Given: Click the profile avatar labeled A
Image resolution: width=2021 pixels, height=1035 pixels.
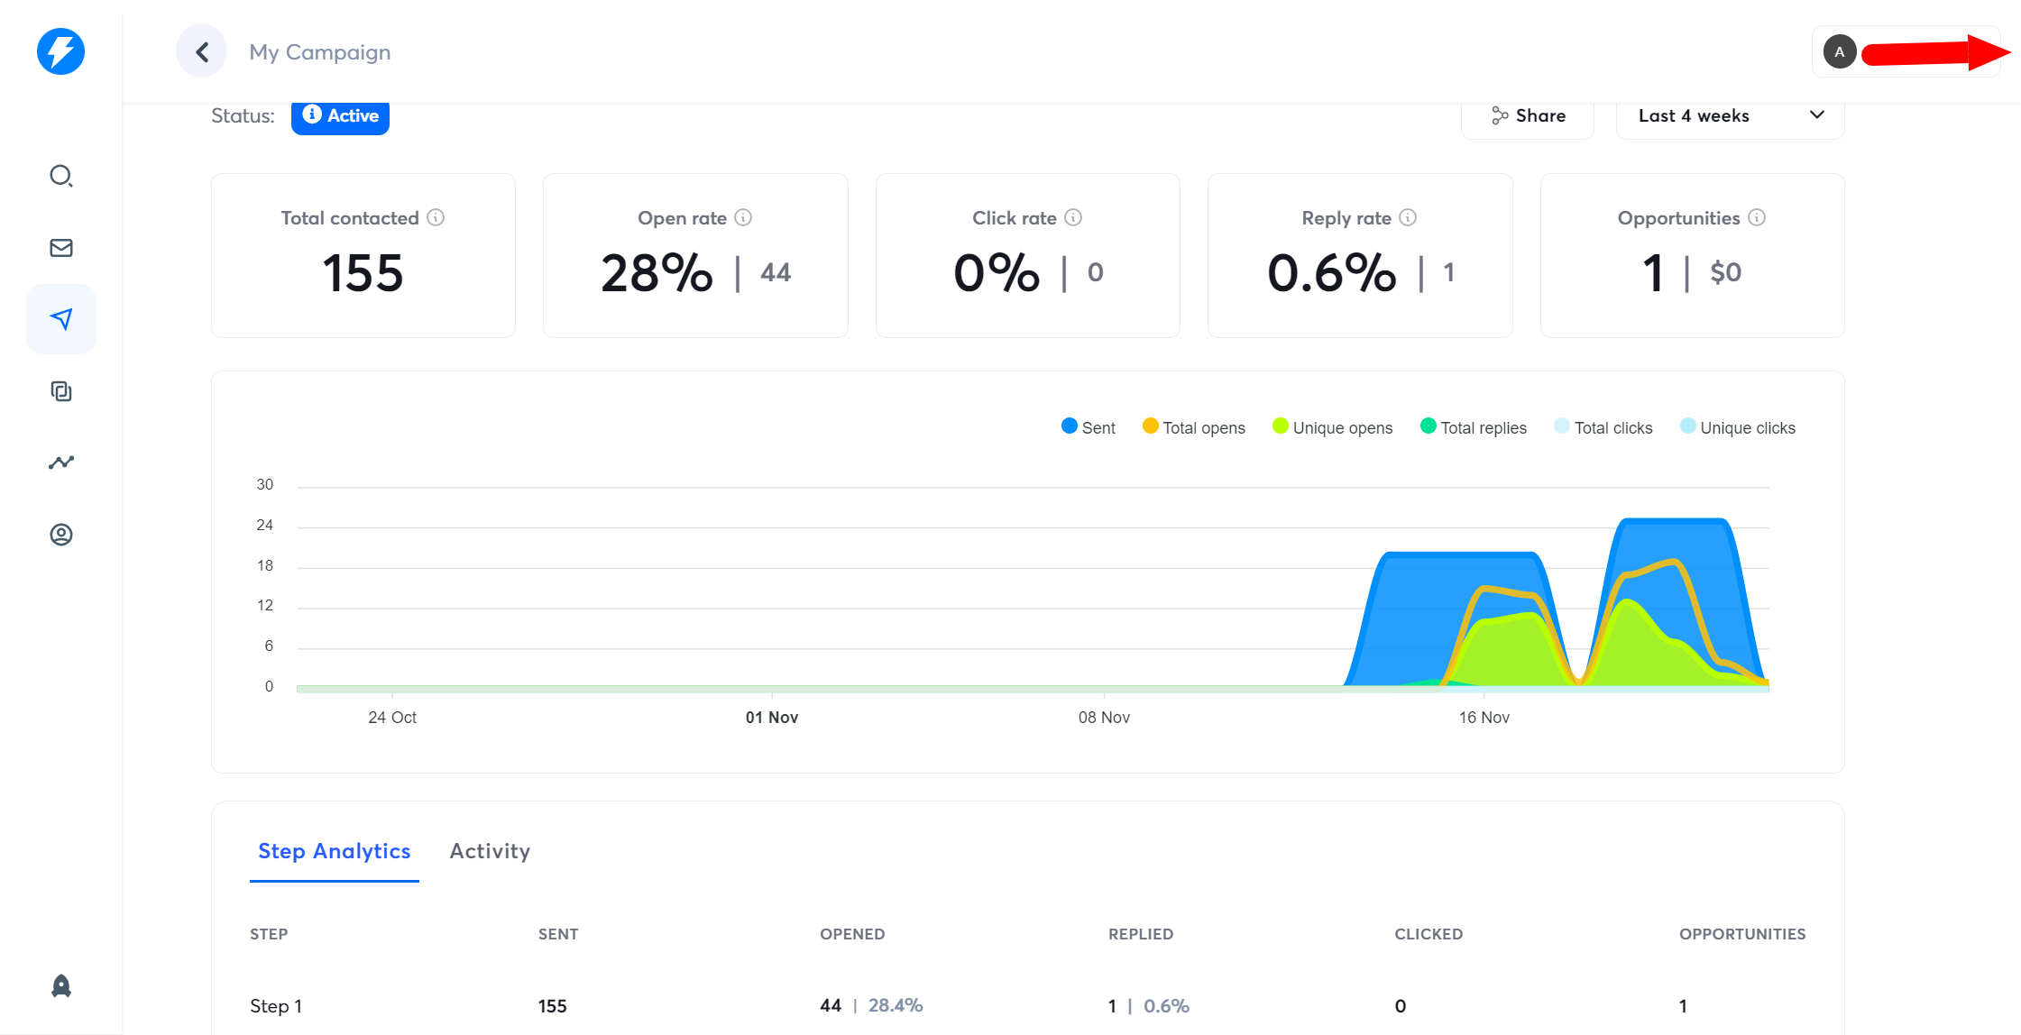Looking at the screenshot, I should [1840, 51].
